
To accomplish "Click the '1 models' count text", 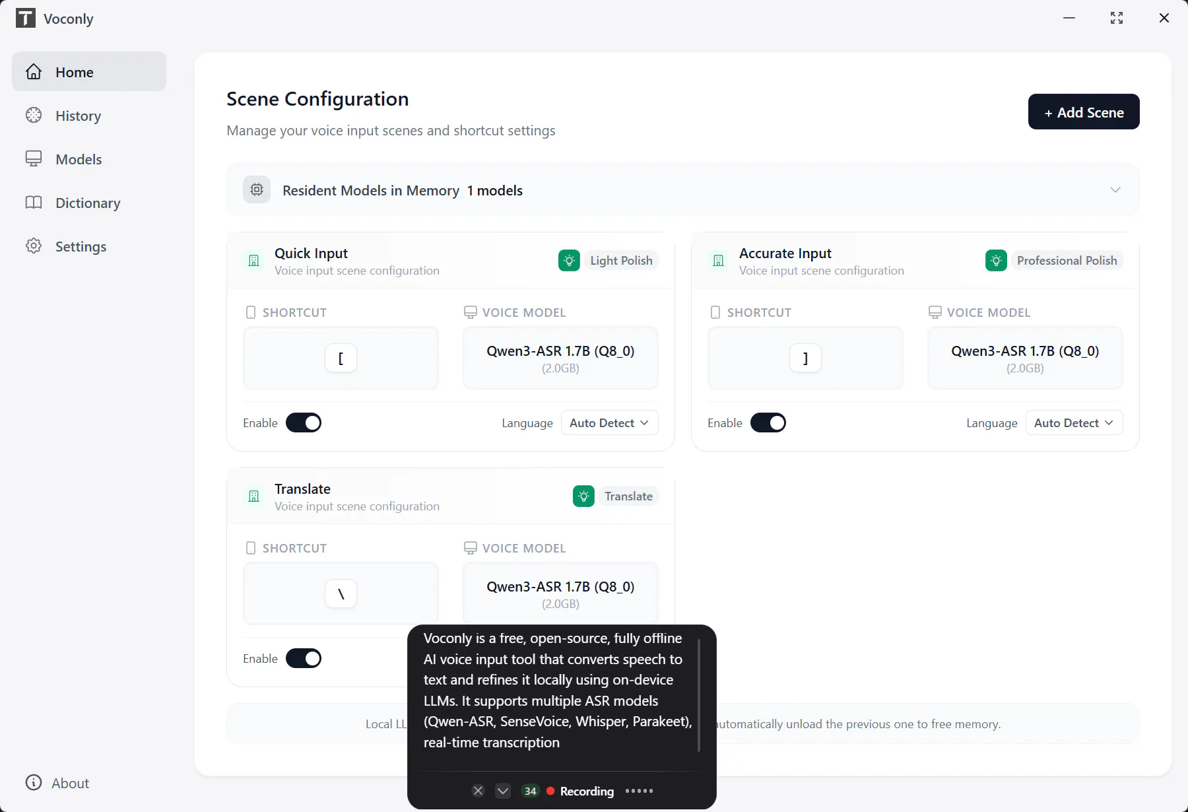I will 495,190.
